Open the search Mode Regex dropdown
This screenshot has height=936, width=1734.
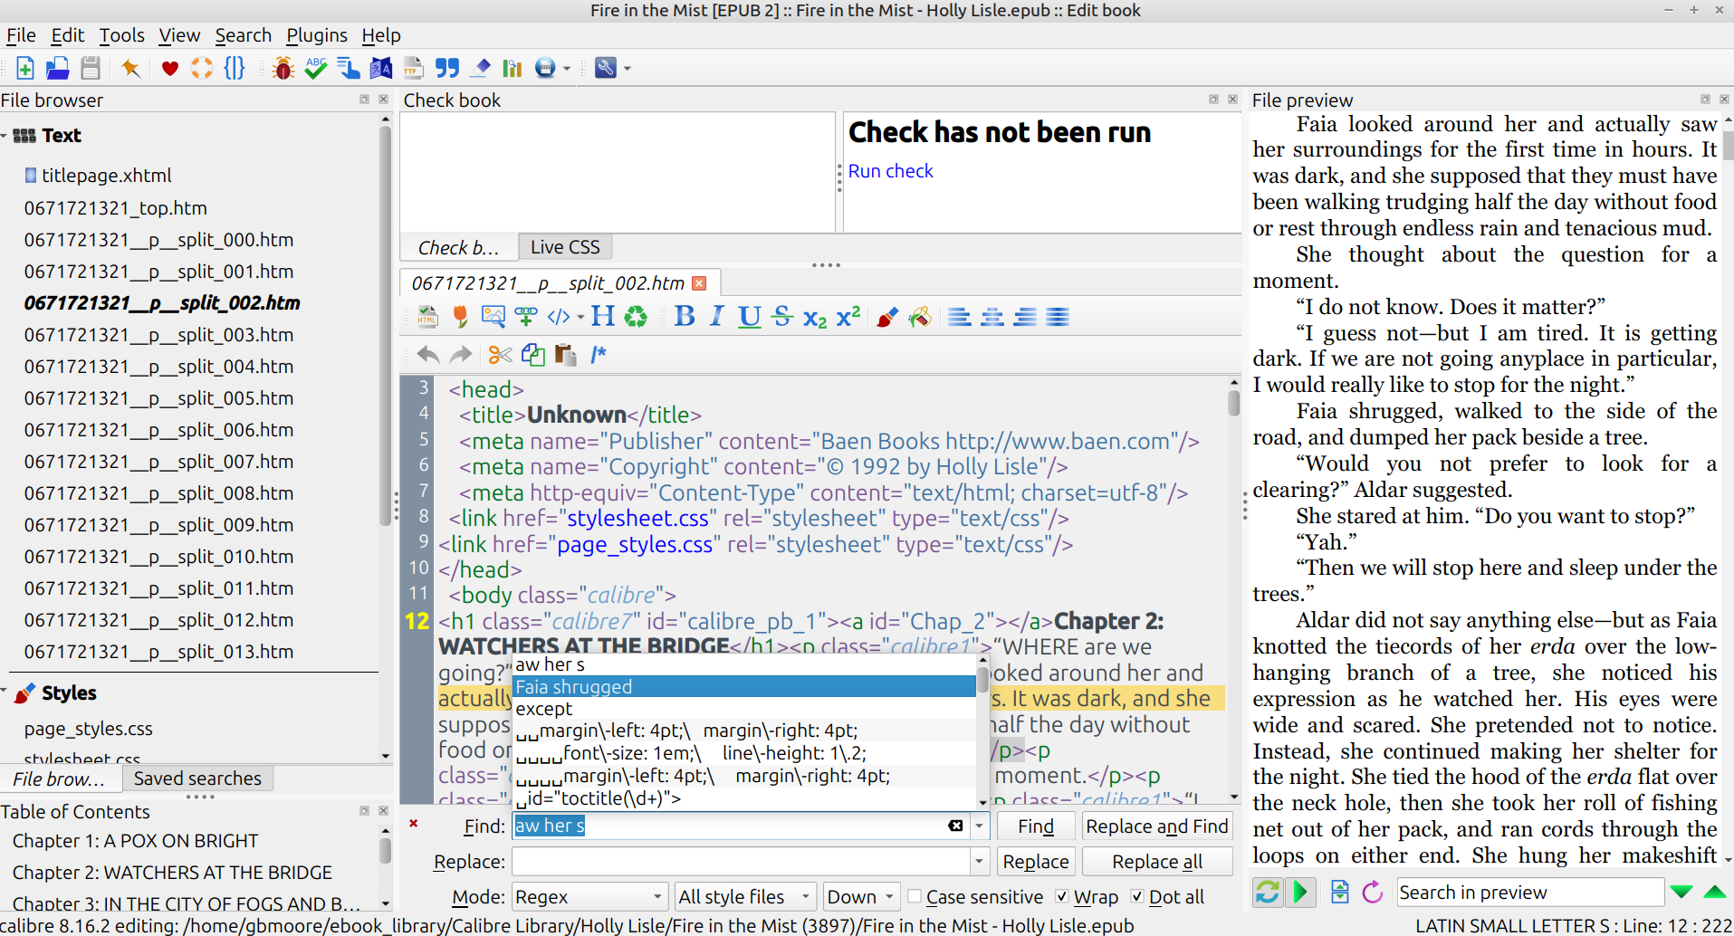(x=589, y=896)
